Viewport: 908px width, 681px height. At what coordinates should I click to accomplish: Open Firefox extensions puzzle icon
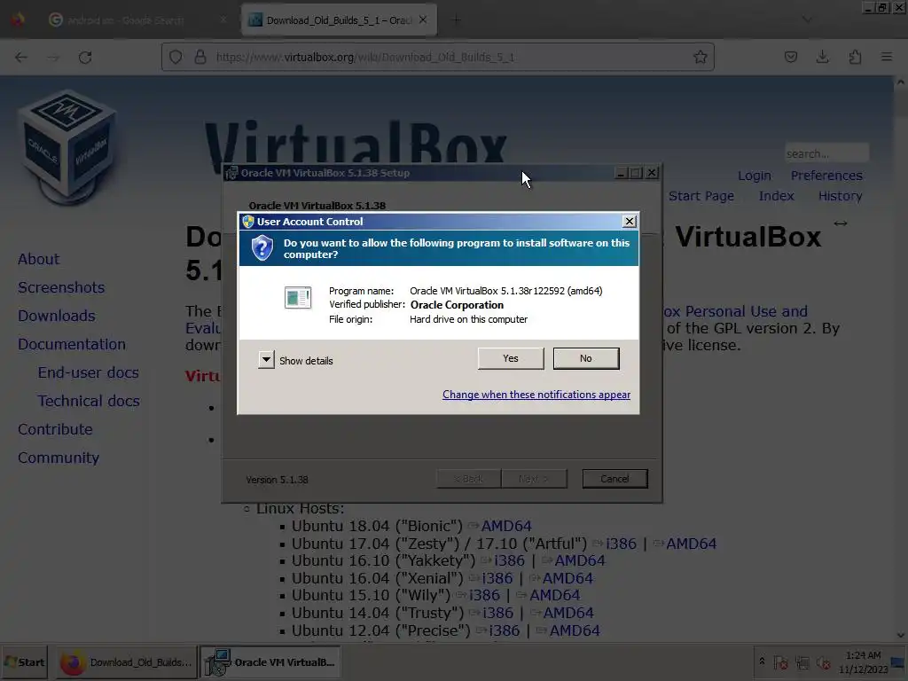click(855, 57)
